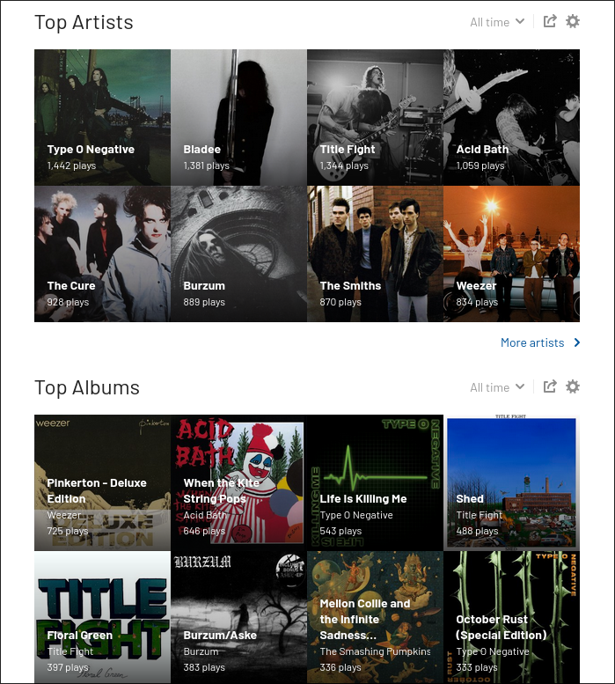The image size is (615, 684).
Task: Click the '1,344 plays' text
Action: click(x=344, y=165)
